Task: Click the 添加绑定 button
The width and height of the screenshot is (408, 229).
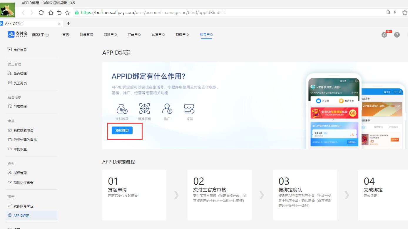Action: [122, 130]
